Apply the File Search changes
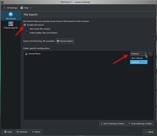This screenshot has height=136, width=157. (x=149, y=132)
